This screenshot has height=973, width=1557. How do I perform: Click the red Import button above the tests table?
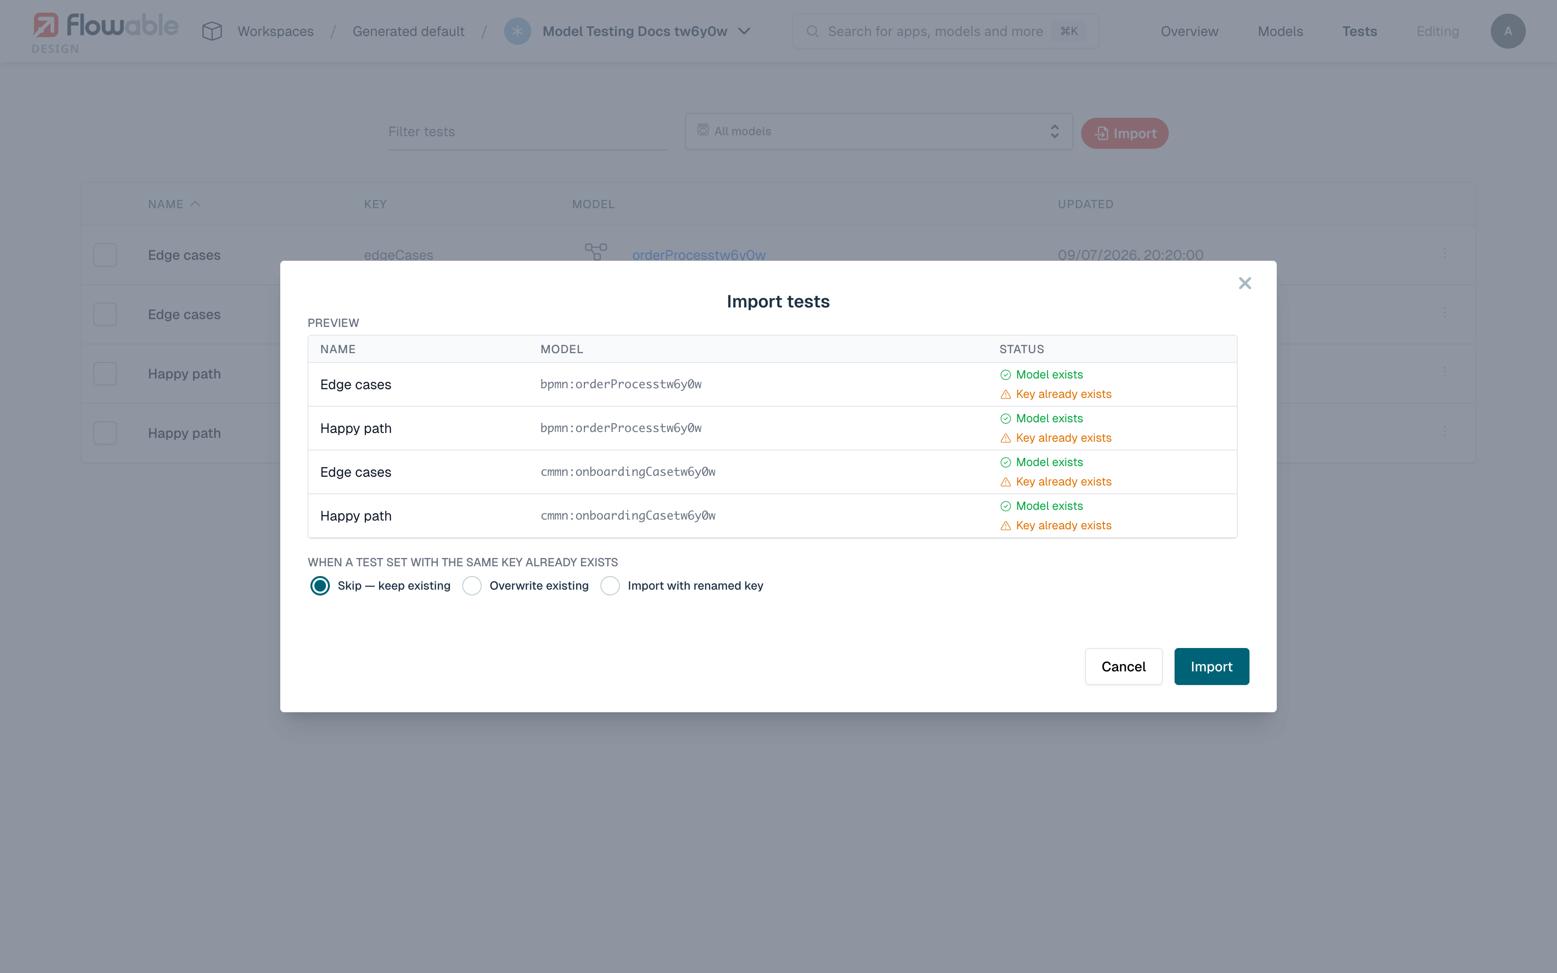1124,133
